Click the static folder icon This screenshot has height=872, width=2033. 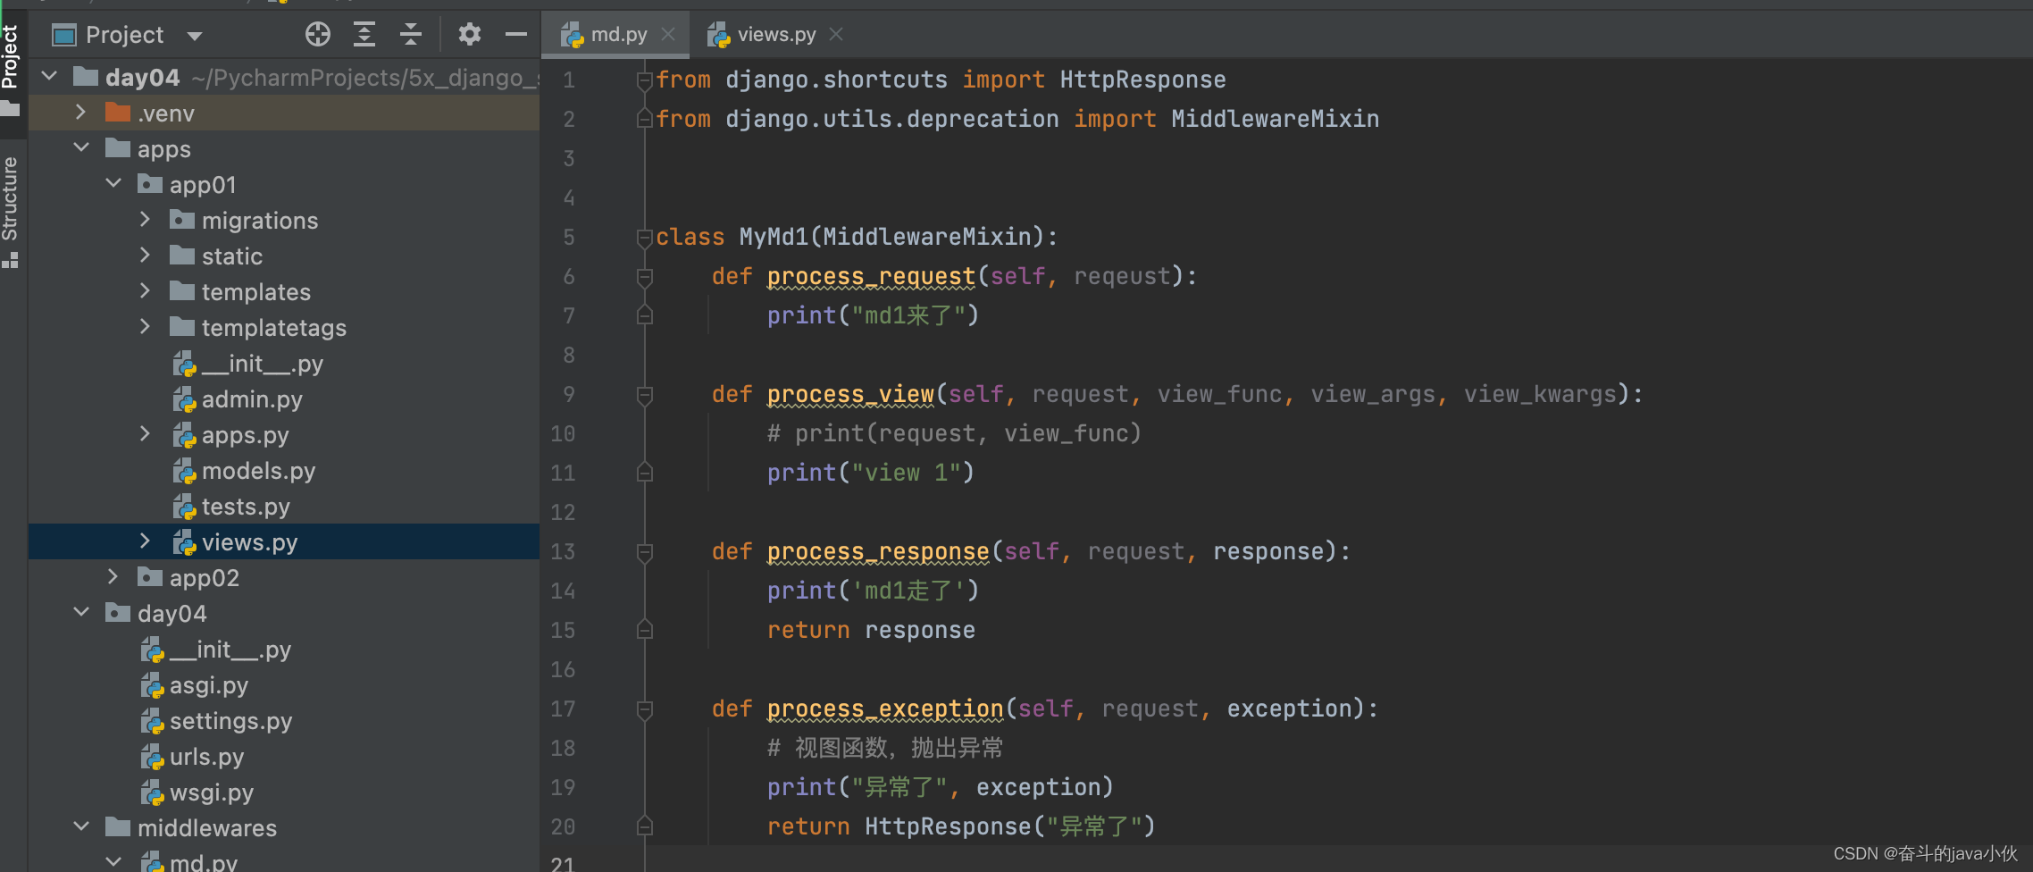[x=182, y=256]
